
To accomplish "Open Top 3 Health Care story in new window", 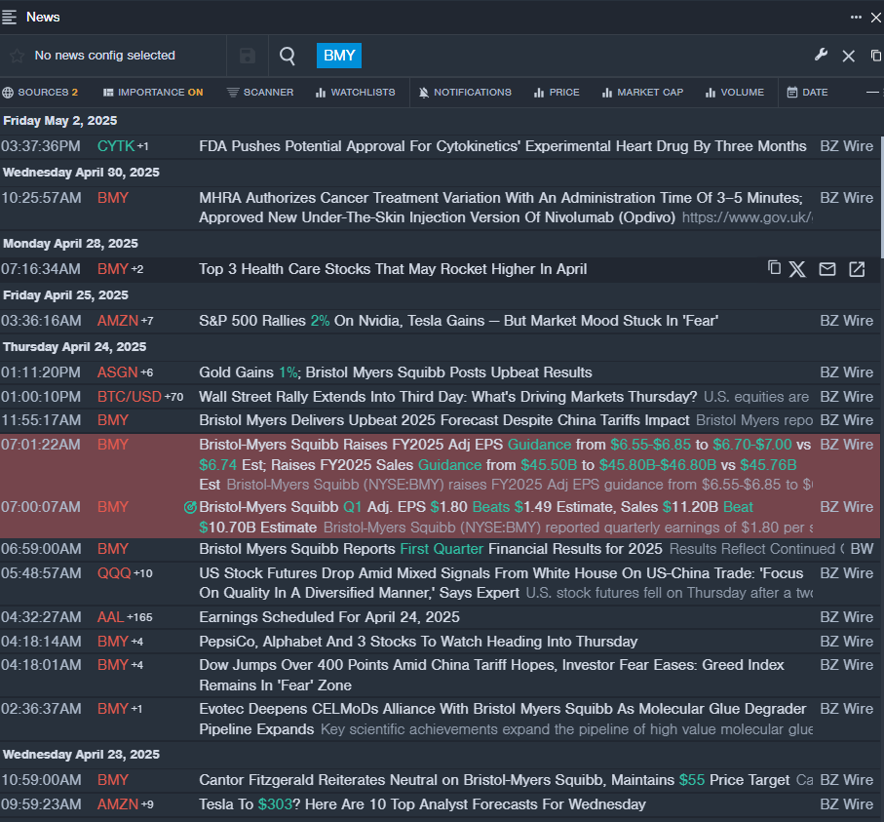I will pos(857,269).
